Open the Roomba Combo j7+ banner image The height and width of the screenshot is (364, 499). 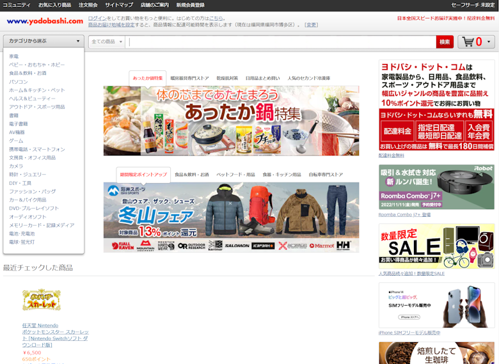coord(436,187)
